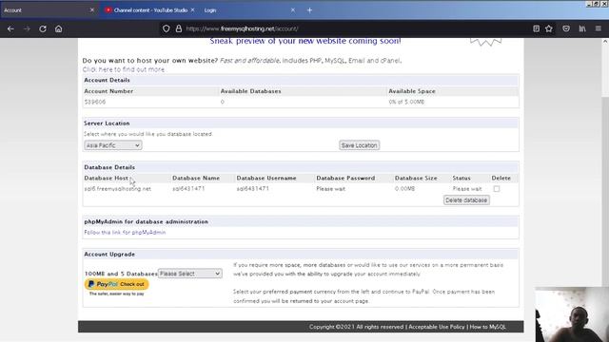Click the Status 'Please wait' cell
Viewport: 609px width, 342px height.
coord(467,189)
